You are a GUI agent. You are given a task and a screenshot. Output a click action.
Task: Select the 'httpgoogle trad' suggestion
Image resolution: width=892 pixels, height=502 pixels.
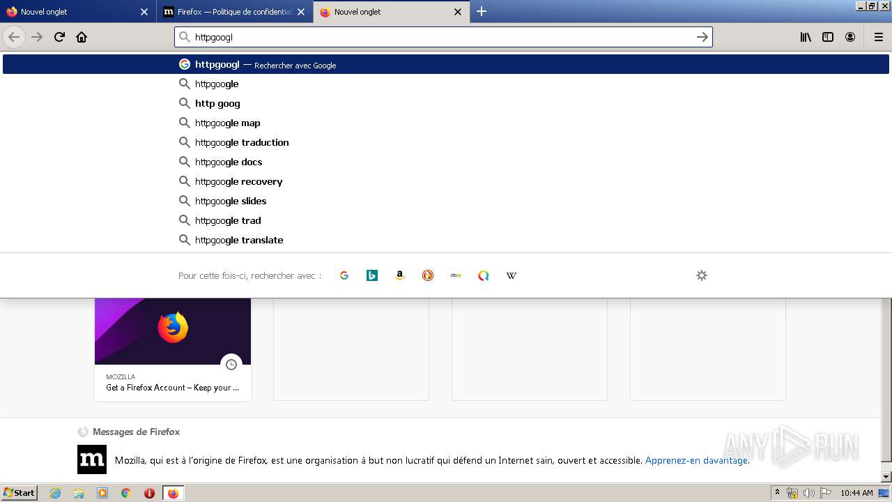[446, 220]
